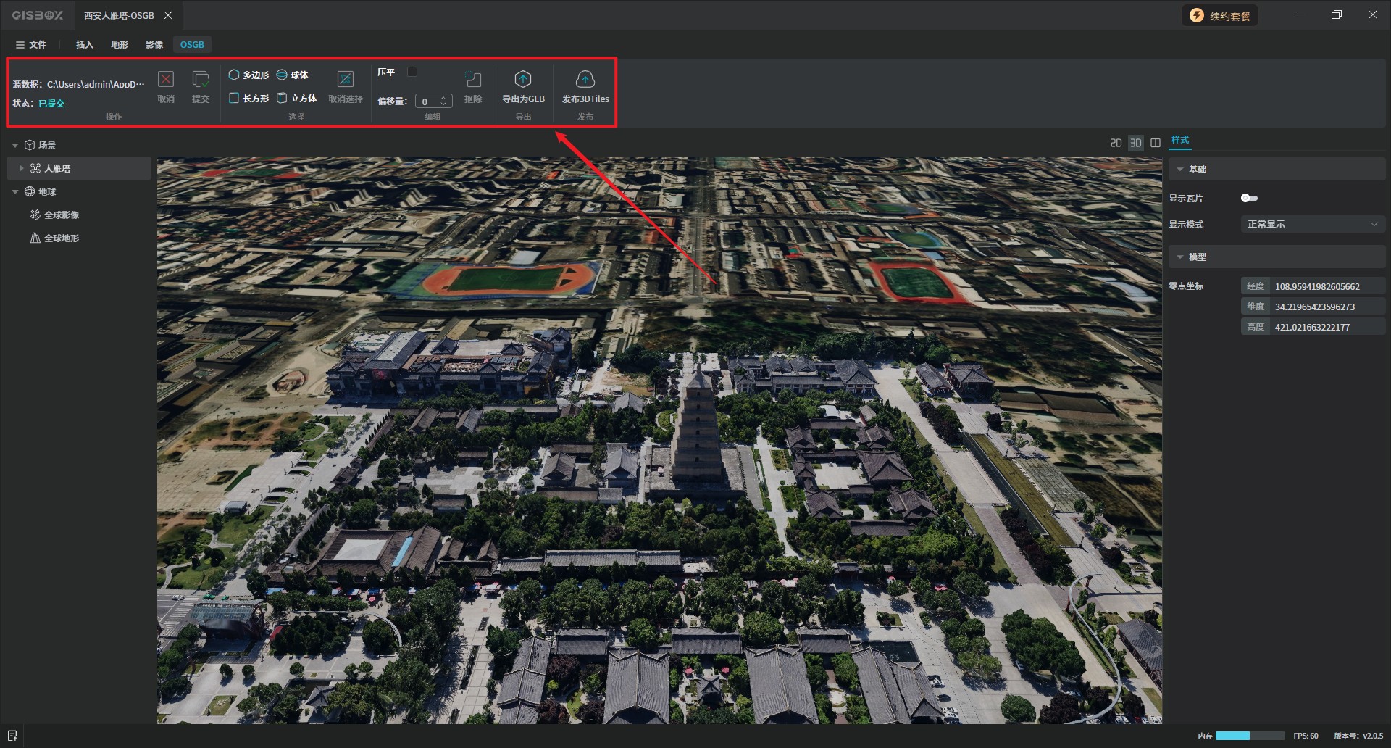The height and width of the screenshot is (748, 1391).
Task: Select the Cube (立方体) selection tool
Action: [297, 99]
